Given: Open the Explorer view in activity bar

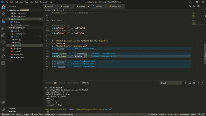Looking at the screenshot, I should point(3,7).
